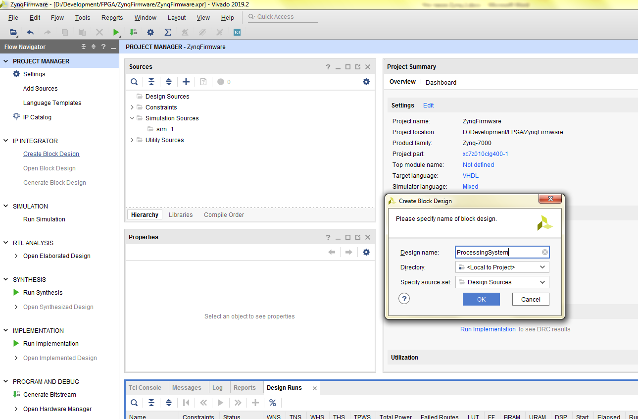Confirm the dialog with OK
Image resolution: width=638 pixels, height=419 pixels.
[481, 299]
